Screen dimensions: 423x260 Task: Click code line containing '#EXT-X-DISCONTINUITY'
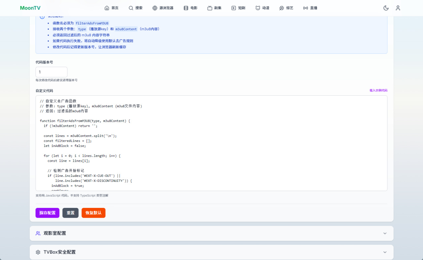coord(94,181)
